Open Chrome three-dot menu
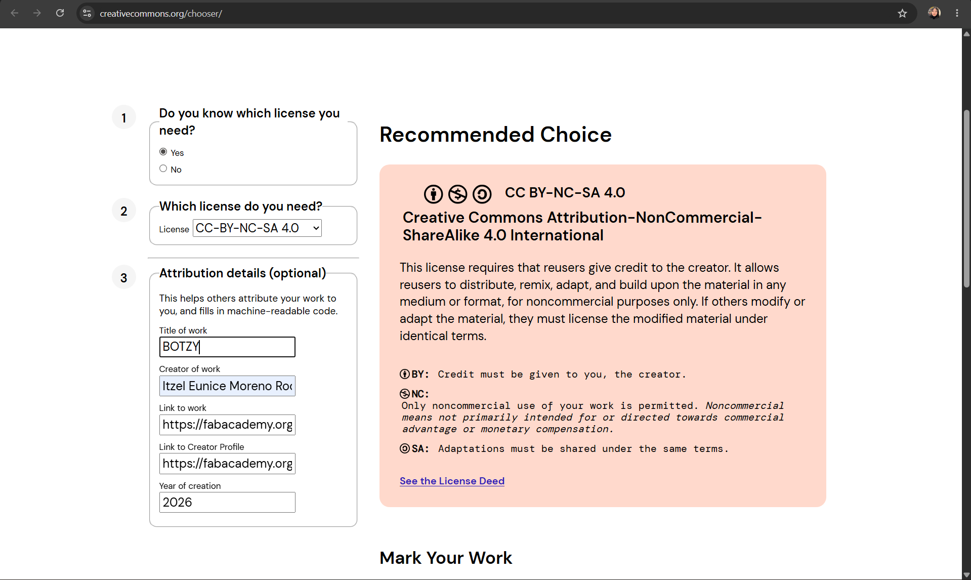The height and width of the screenshot is (580, 971). [957, 13]
